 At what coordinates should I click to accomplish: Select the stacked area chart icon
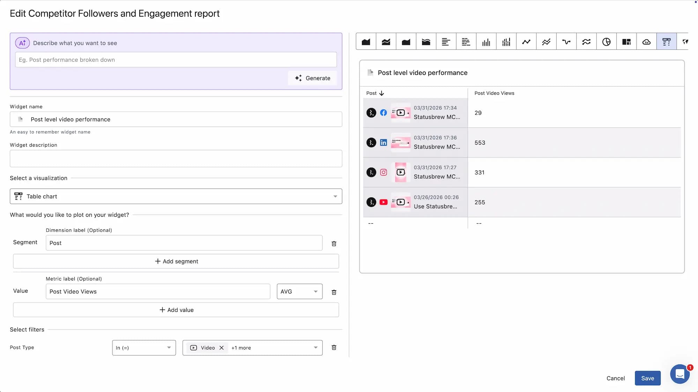(386, 41)
